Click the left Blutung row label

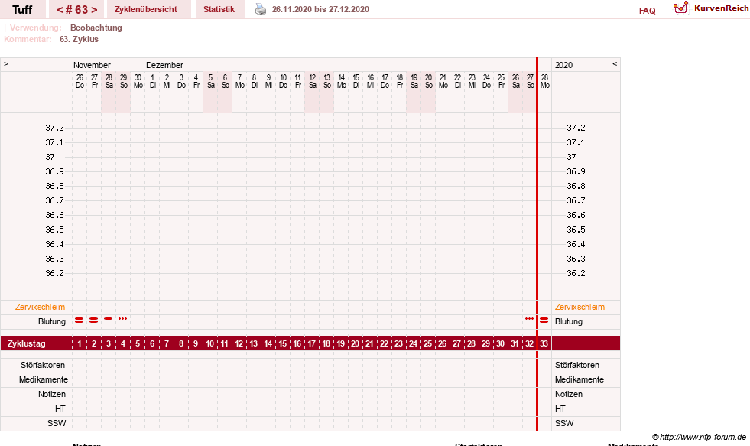click(x=52, y=321)
